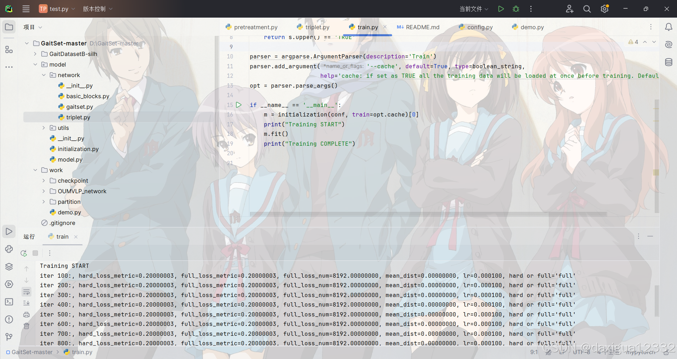Expand the partition folder
Viewport: 677px width, 359px height.
click(x=44, y=202)
